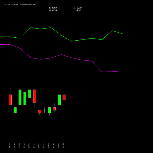The image size is (153, 153).
Task: Click the '25 Nov' date axis label
Action: point(29,146)
